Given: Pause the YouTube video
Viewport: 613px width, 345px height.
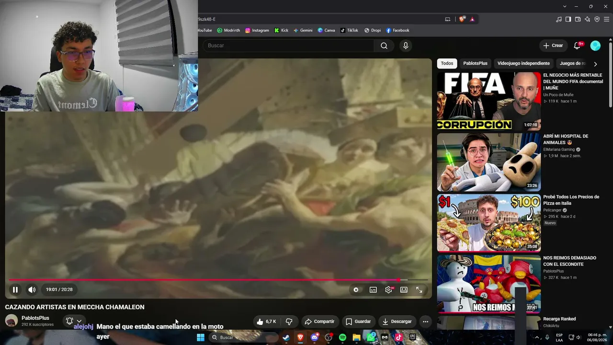Looking at the screenshot, I should coord(15,289).
